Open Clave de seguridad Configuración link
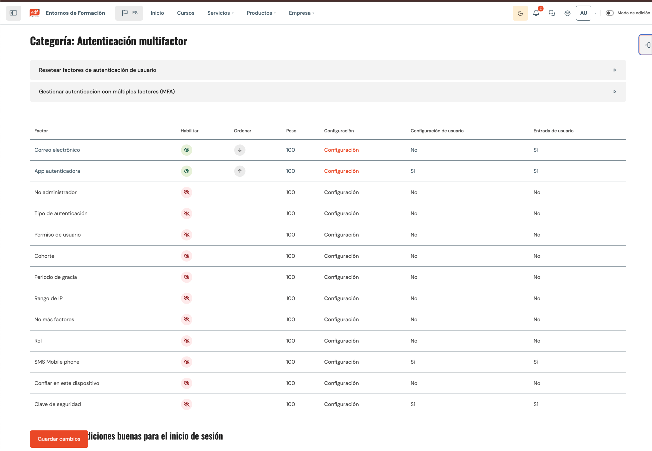Image resolution: width=652 pixels, height=451 pixels. [x=341, y=404]
